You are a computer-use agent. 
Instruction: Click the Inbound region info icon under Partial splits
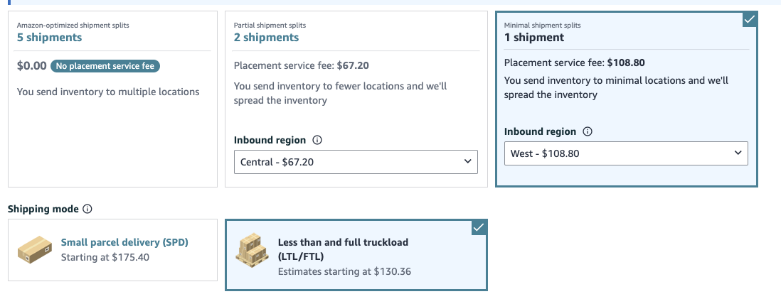[x=317, y=141]
